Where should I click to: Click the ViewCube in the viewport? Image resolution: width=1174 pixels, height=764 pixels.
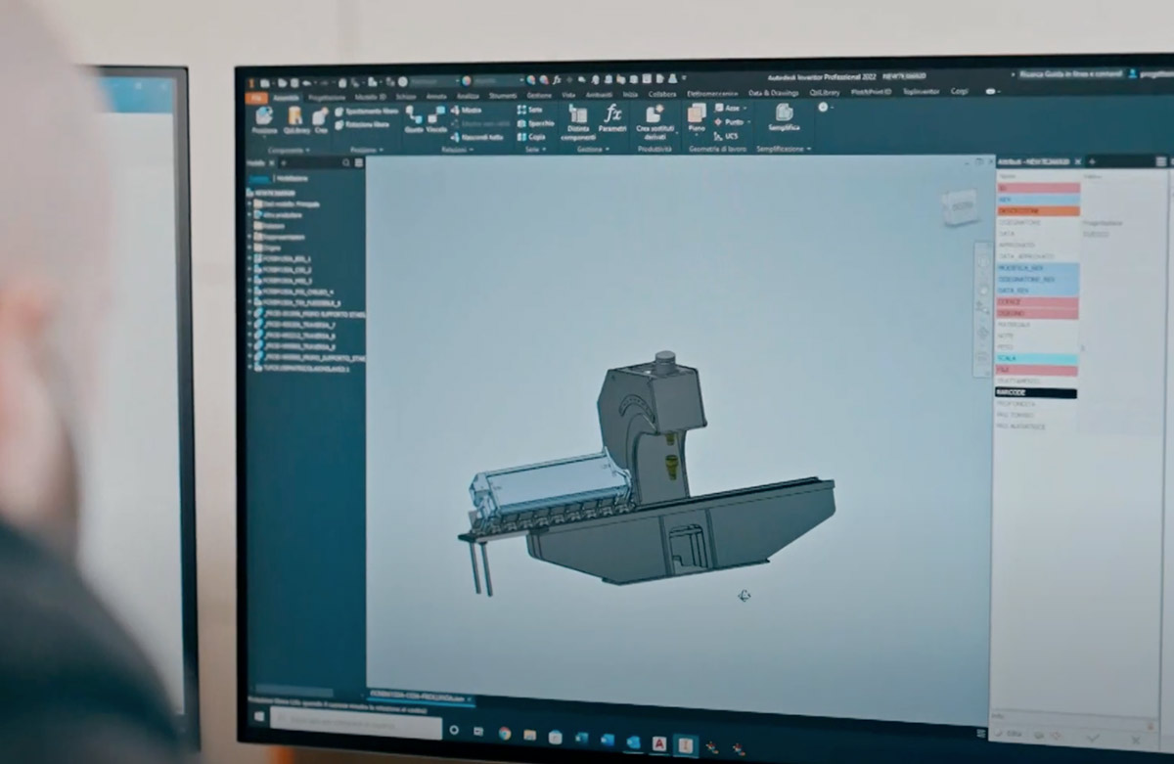958,206
